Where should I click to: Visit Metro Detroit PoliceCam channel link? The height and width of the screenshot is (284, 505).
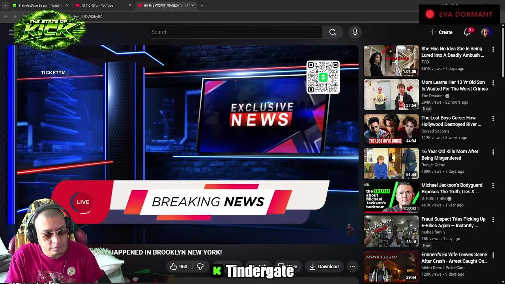pyautogui.click(x=443, y=267)
